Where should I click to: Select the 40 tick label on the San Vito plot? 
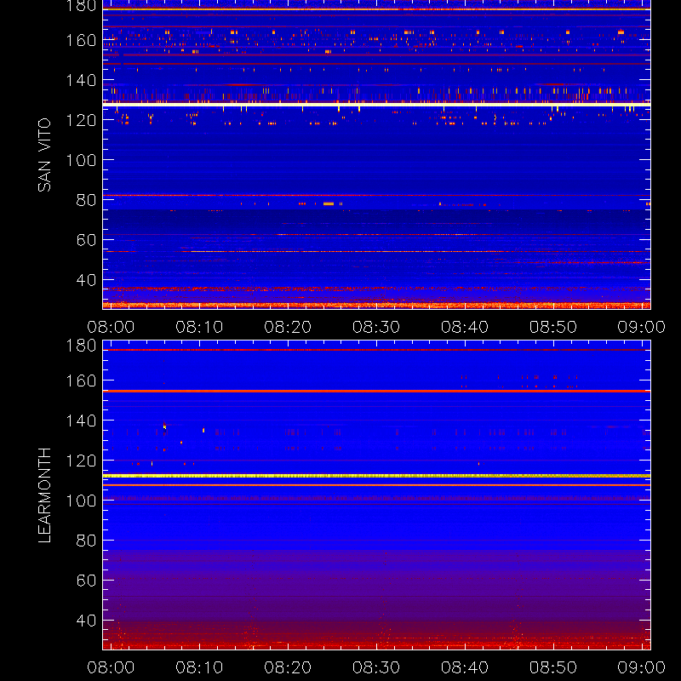[x=86, y=280]
